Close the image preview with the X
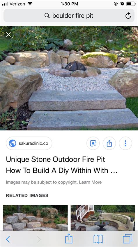Screen dimensions: 138x247 point(8,35)
